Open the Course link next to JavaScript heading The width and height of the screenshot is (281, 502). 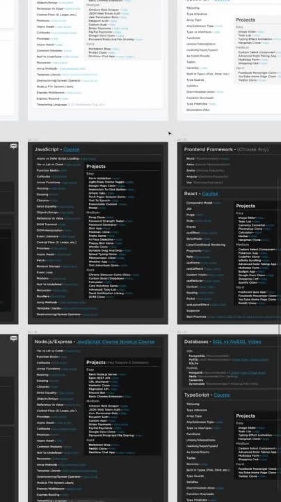coord(71,149)
